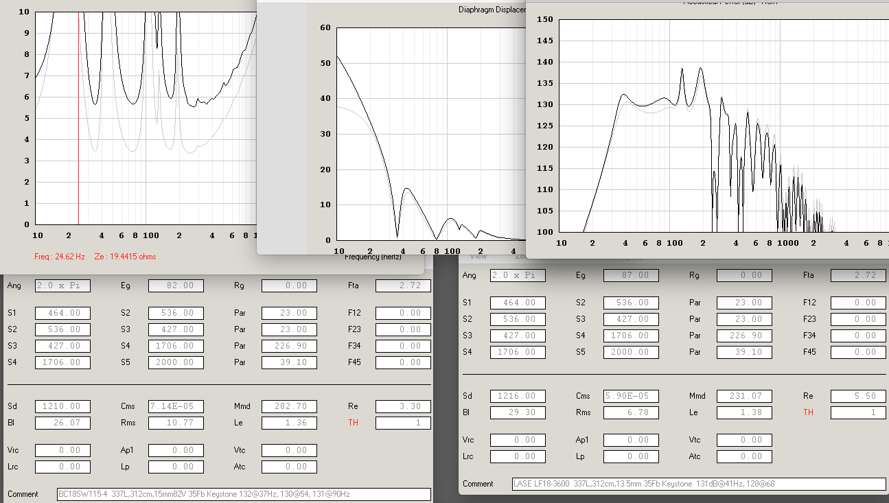
Task: Select Re field showing 3.30
Action: click(x=403, y=406)
